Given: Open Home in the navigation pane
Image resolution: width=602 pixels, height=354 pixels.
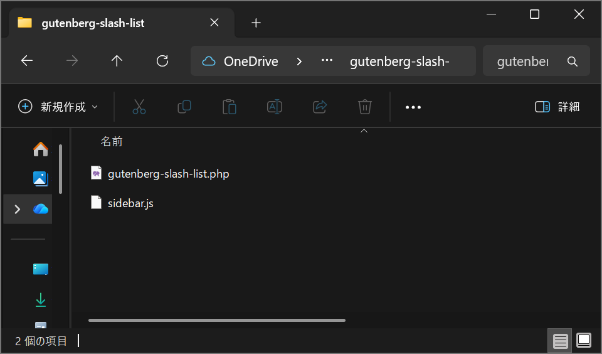Looking at the screenshot, I should [41, 149].
